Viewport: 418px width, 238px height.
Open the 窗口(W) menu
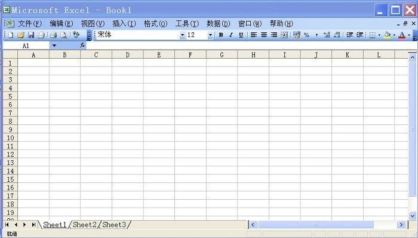click(250, 24)
